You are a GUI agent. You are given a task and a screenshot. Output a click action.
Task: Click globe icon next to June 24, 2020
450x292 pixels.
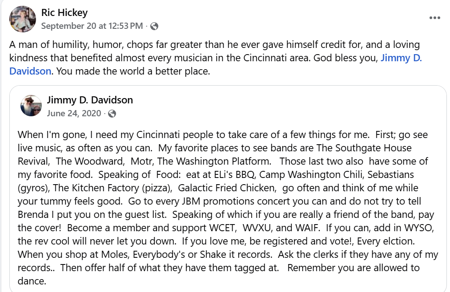[112, 114]
